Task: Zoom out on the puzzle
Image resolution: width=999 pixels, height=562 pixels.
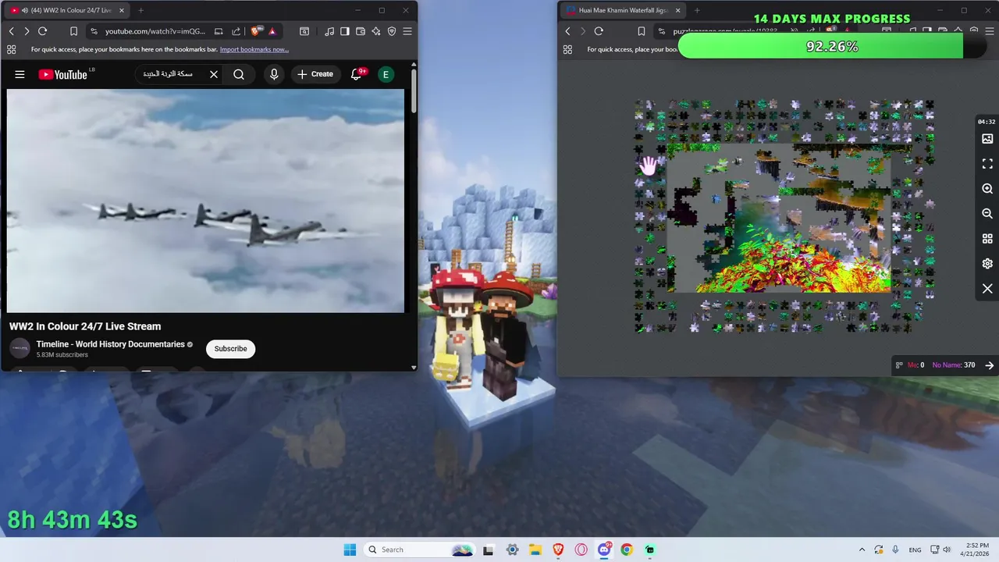Action: pos(987,214)
